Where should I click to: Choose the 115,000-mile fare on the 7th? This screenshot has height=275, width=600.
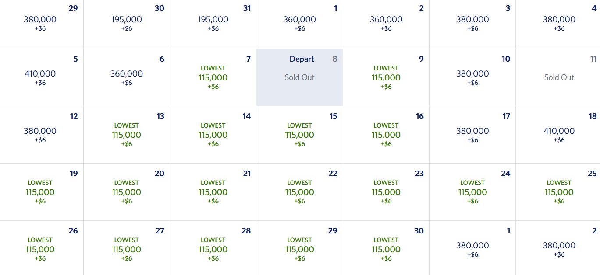pyautogui.click(x=213, y=77)
